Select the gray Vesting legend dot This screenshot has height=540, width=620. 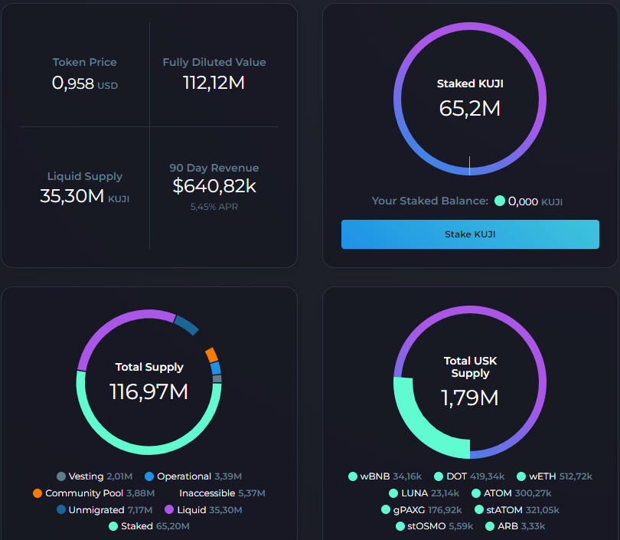click(61, 476)
